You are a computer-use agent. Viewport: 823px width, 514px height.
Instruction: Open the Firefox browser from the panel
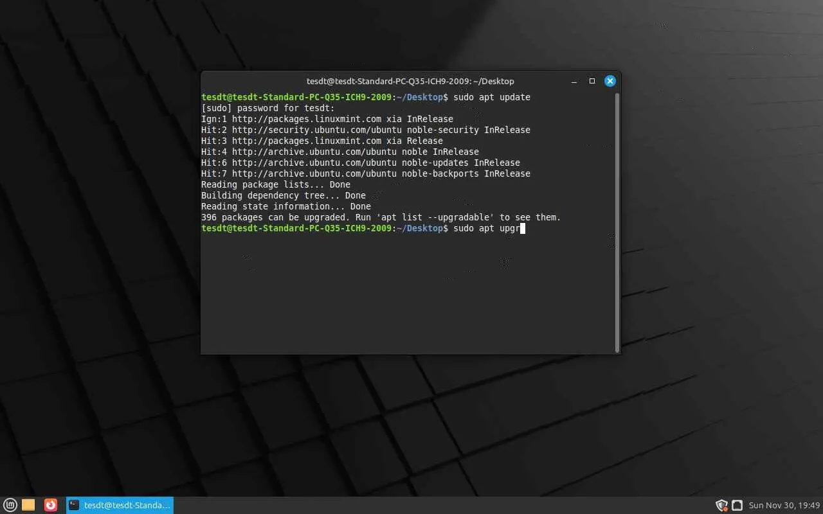pyautogui.click(x=51, y=505)
